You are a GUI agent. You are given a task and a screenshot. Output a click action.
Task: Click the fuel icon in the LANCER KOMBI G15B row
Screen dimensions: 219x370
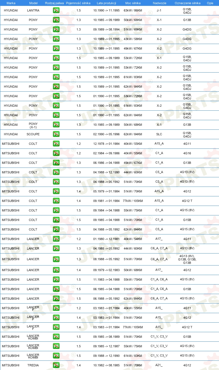56,337
